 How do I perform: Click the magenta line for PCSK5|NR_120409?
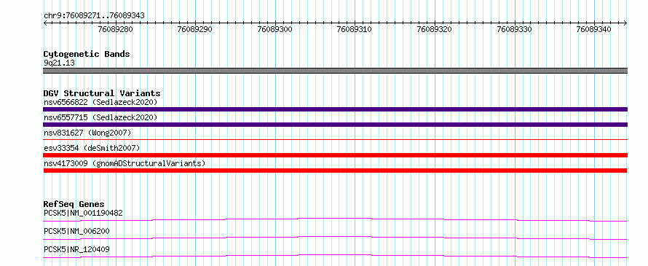335,256
